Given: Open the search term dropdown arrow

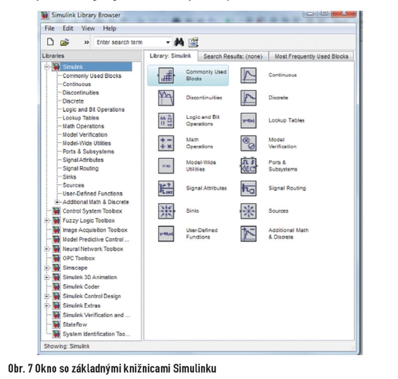Looking at the screenshot, I should coord(168,42).
